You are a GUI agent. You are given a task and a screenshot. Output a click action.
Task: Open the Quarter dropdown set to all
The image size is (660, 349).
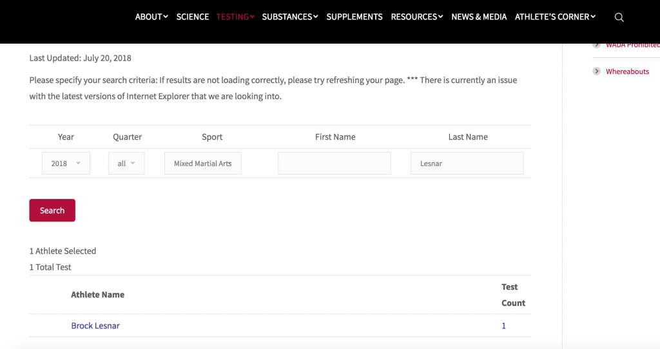pos(126,164)
